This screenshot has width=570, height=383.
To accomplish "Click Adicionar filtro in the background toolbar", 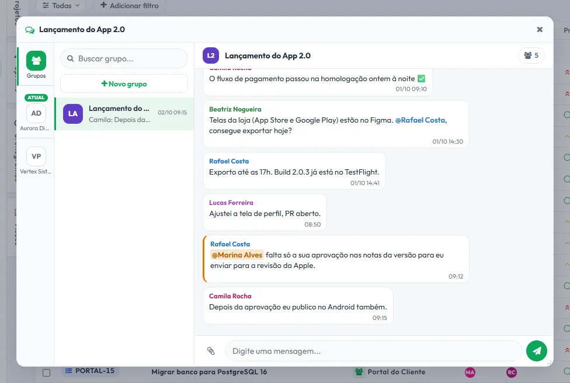I will point(130,6).
